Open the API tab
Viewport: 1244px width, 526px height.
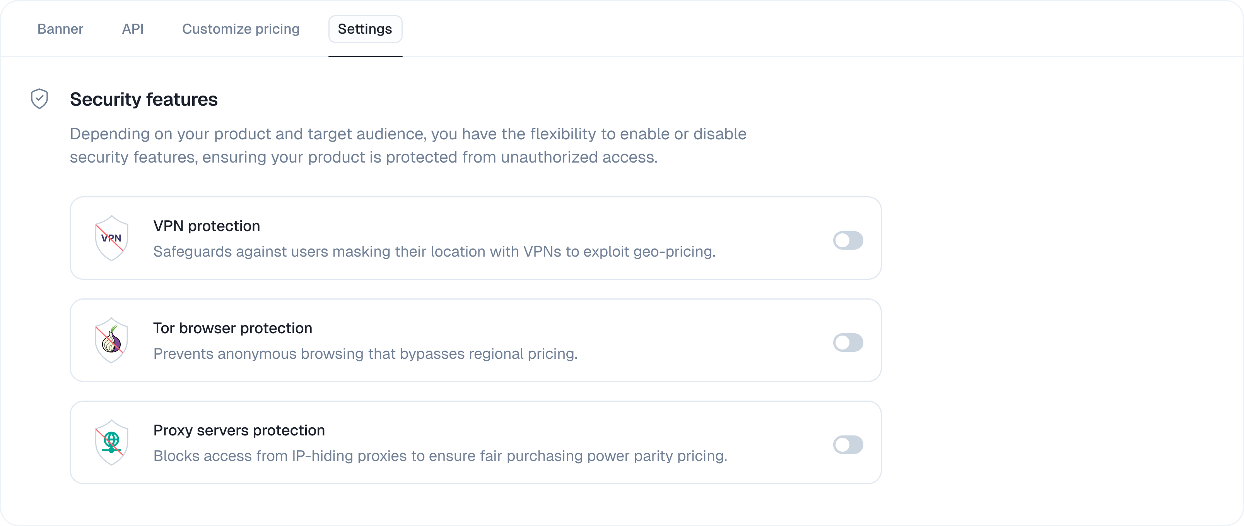tap(133, 29)
